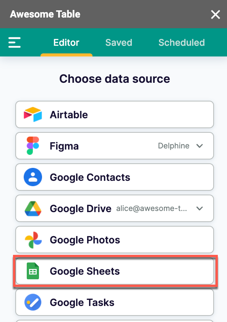
Task: Select the Google Tasks data source
Action: click(115, 302)
